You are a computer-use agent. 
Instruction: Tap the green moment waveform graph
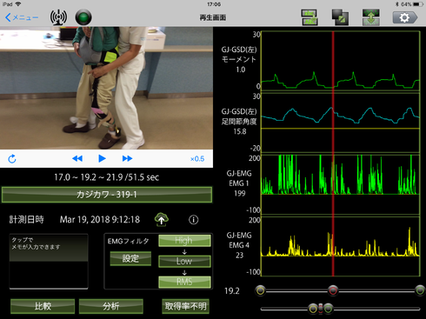click(341, 61)
